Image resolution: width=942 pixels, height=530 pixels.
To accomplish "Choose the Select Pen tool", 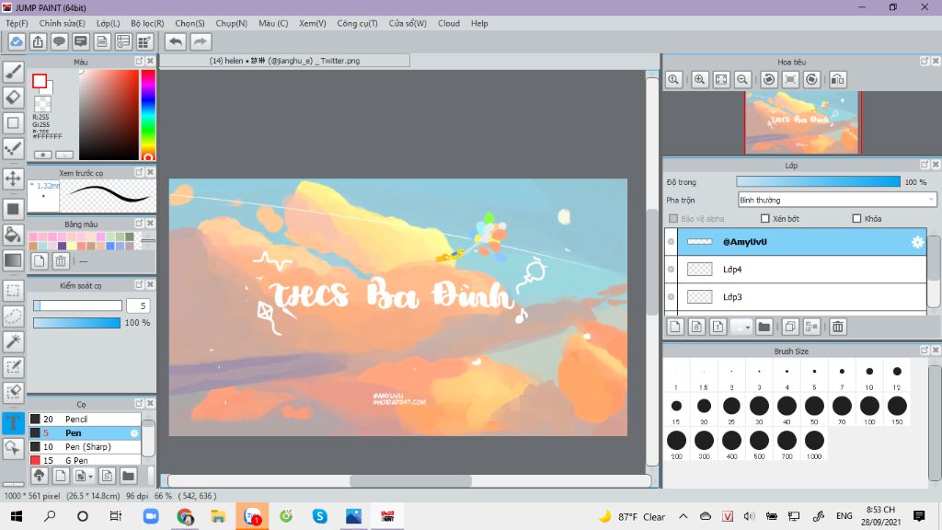I will point(13,366).
